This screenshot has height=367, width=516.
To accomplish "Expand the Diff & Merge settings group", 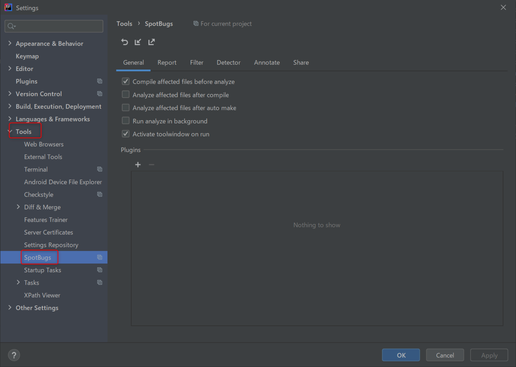I will click(x=18, y=207).
